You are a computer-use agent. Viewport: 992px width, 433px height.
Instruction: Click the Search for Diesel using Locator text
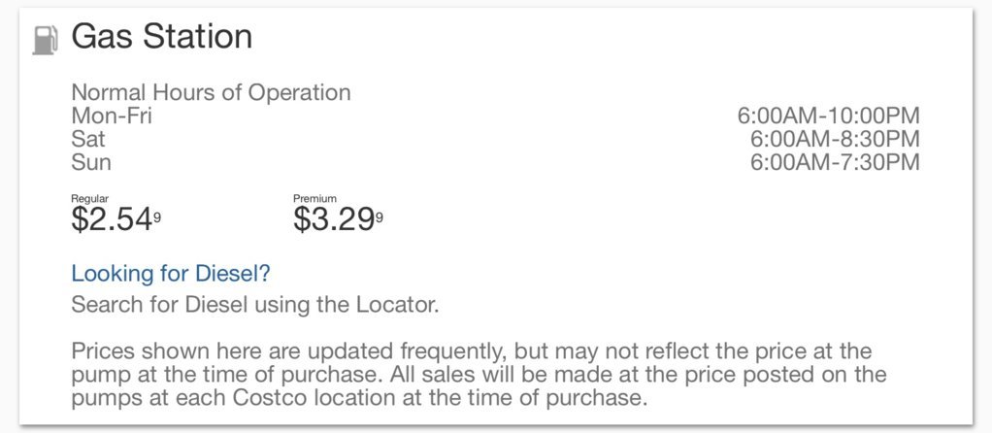tap(255, 305)
